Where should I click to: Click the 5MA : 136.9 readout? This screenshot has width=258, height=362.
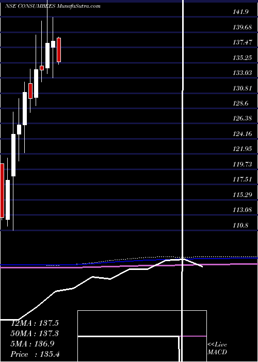pos(33,344)
